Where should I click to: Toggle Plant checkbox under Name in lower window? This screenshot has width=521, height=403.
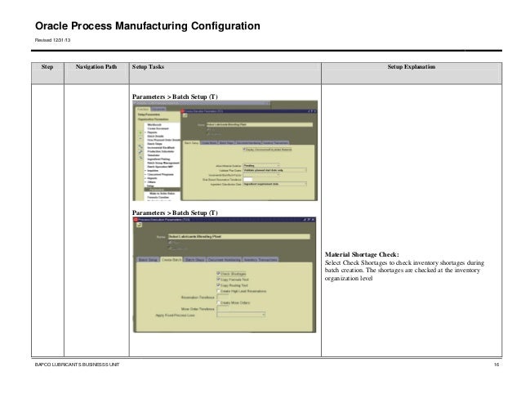point(170,243)
